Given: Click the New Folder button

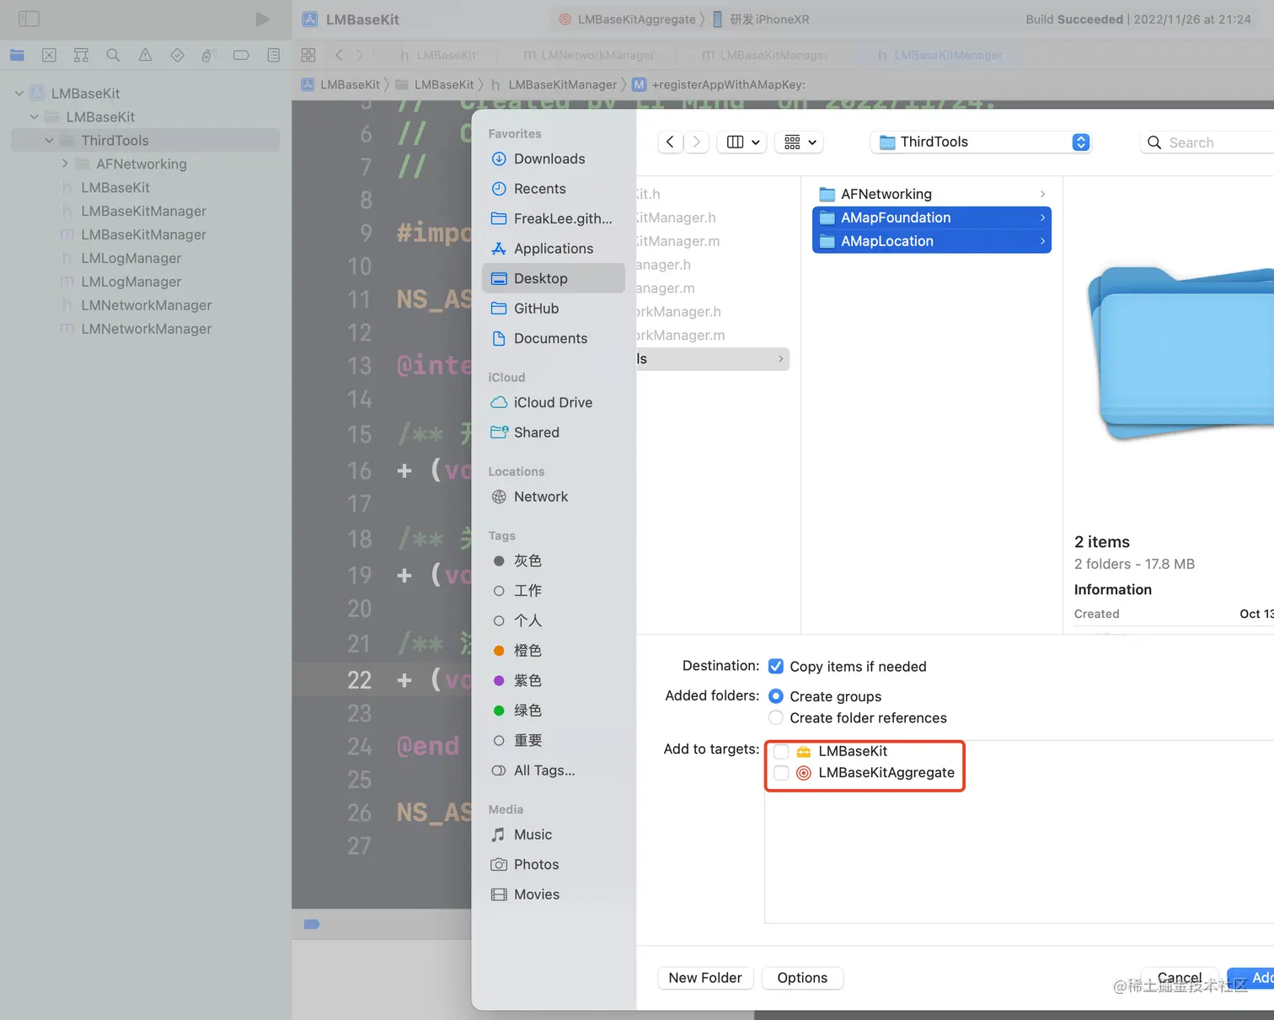Looking at the screenshot, I should 705,978.
